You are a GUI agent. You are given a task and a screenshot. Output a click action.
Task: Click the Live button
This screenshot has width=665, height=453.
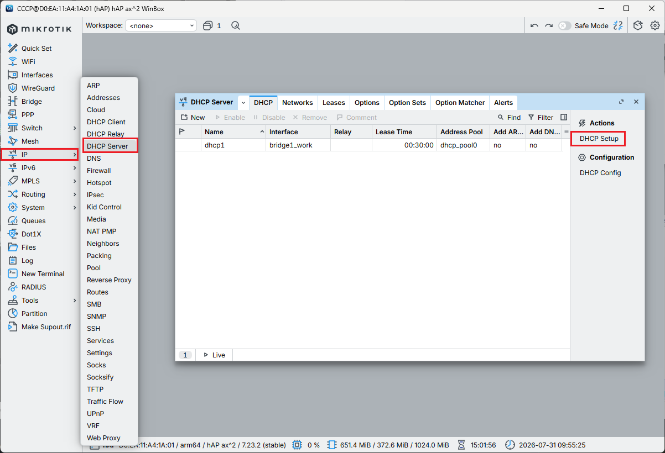click(214, 355)
